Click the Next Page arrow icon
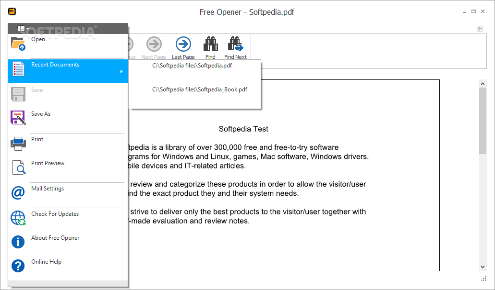The image size is (495, 290). pyautogui.click(x=154, y=44)
